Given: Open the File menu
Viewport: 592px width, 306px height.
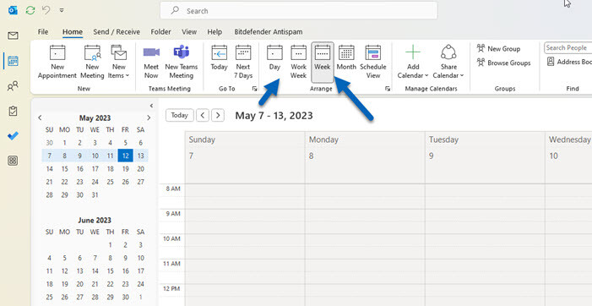Looking at the screenshot, I should pos(43,32).
